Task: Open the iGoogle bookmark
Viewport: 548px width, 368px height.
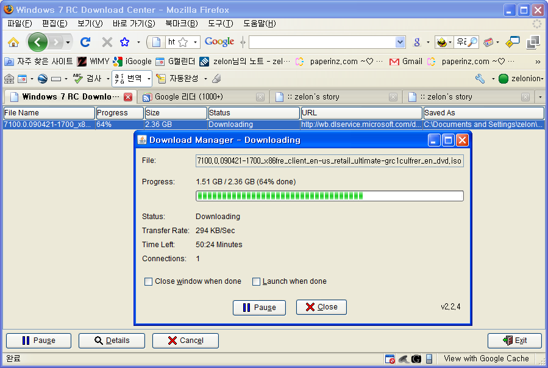Action: click(x=132, y=62)
